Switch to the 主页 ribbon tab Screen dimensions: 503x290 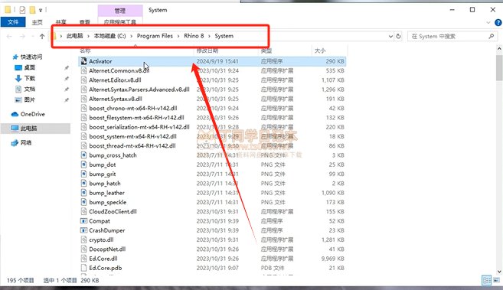(37, 22)
